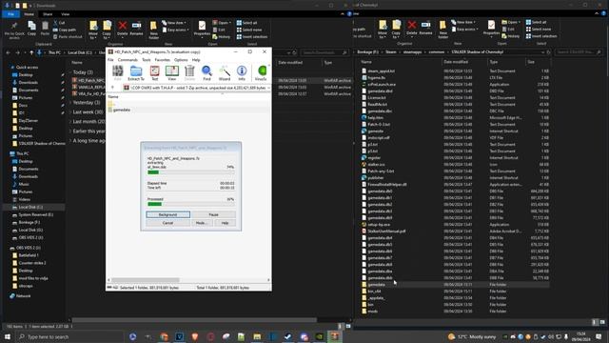Click New folder in Downloads window ribbon
This screenshot has height=343, width=609.
click(154, 30)
